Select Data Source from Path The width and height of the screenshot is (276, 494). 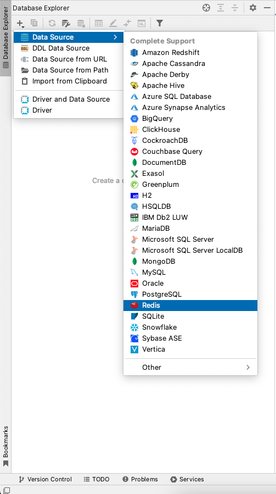pos(69,70)
